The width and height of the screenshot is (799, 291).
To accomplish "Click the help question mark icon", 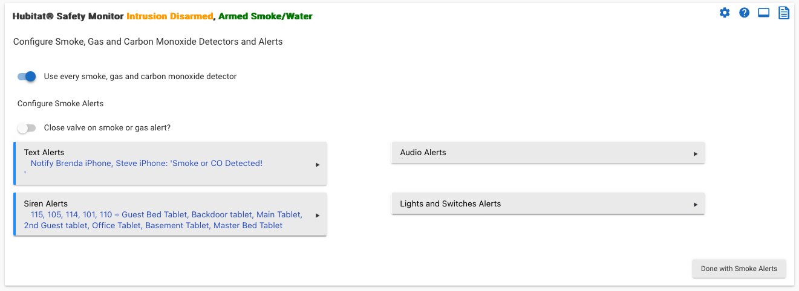I will tap(745, 13).
